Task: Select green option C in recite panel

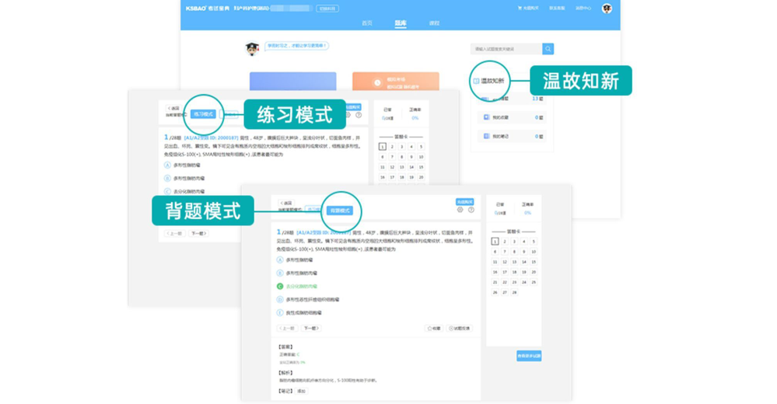Action: (x=280, y=286)
